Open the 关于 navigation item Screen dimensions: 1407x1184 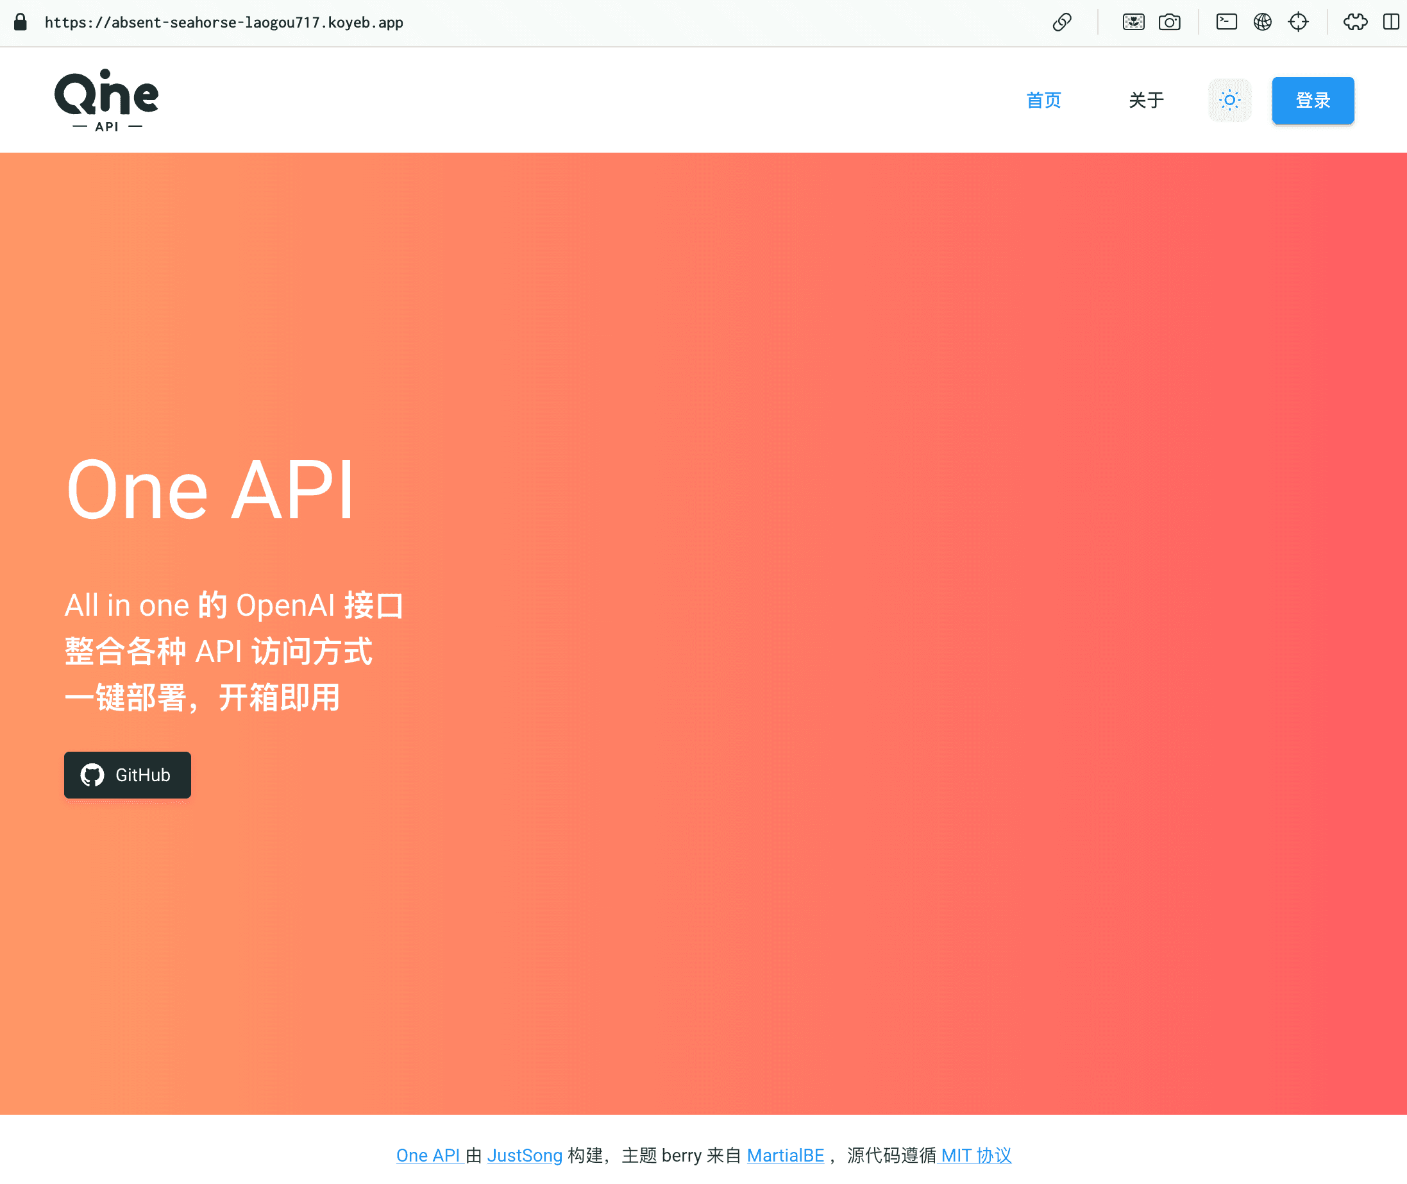(1146, 101)
